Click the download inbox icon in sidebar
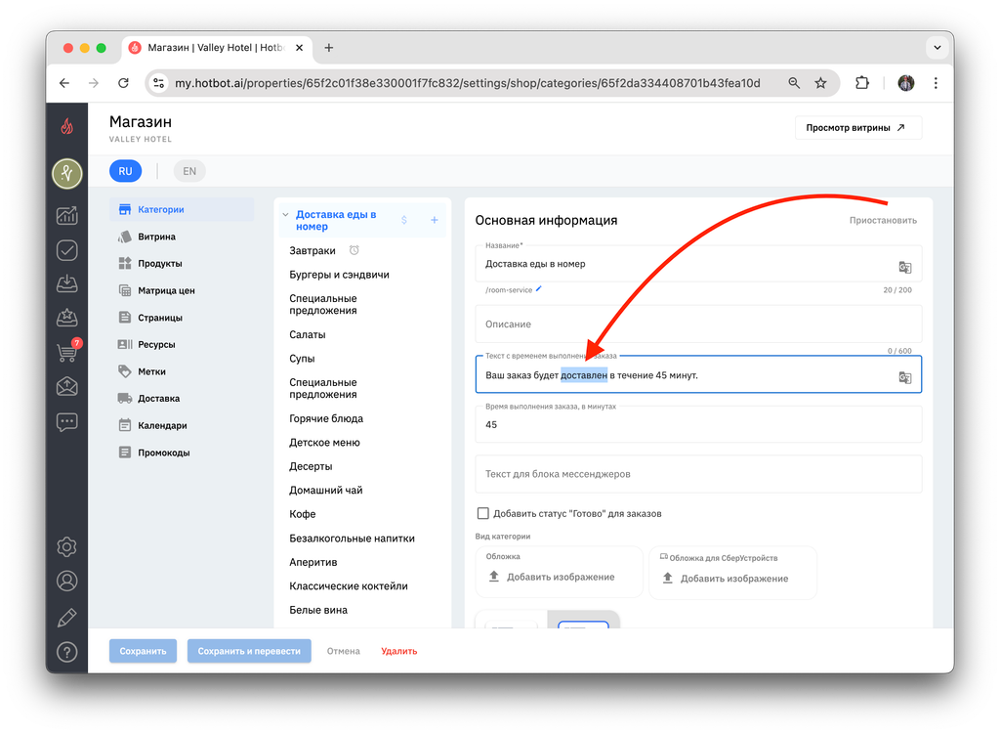The image size is (1000, 734). coord(67,283)
